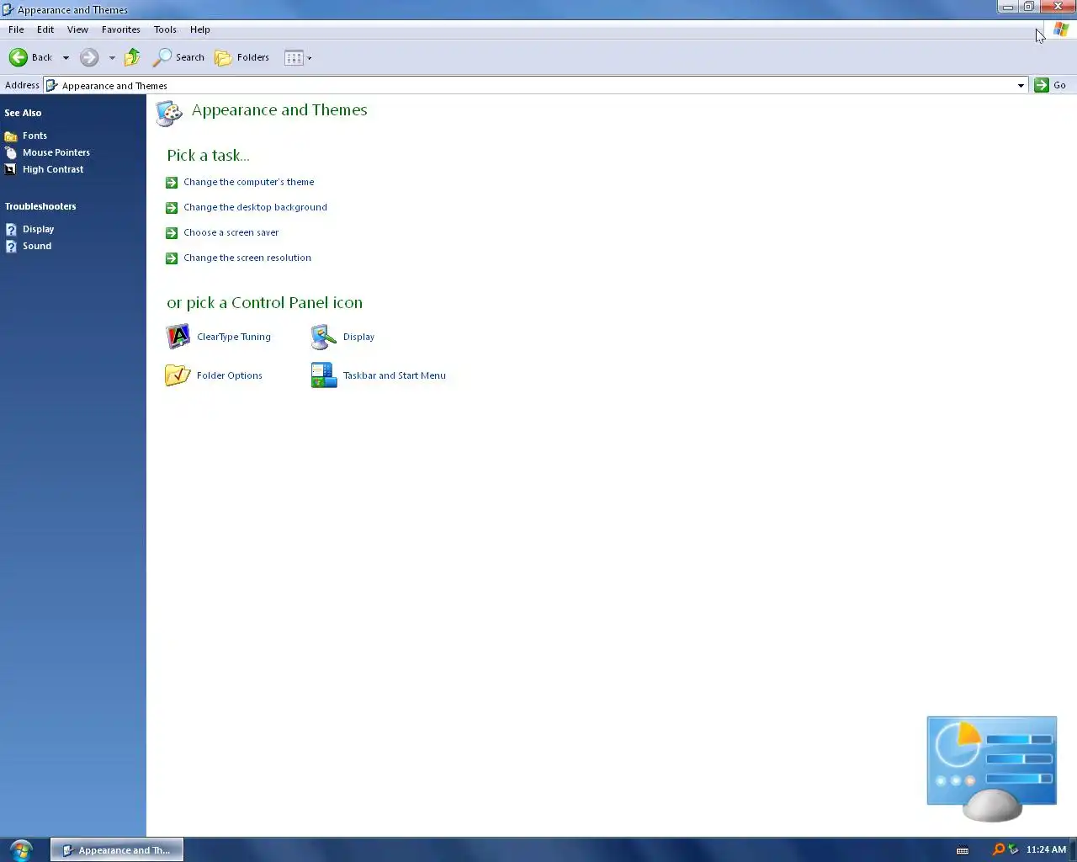Expand the address bar dropdown arrow
The image size is (1077, 862).
(x=1021, y=85)
